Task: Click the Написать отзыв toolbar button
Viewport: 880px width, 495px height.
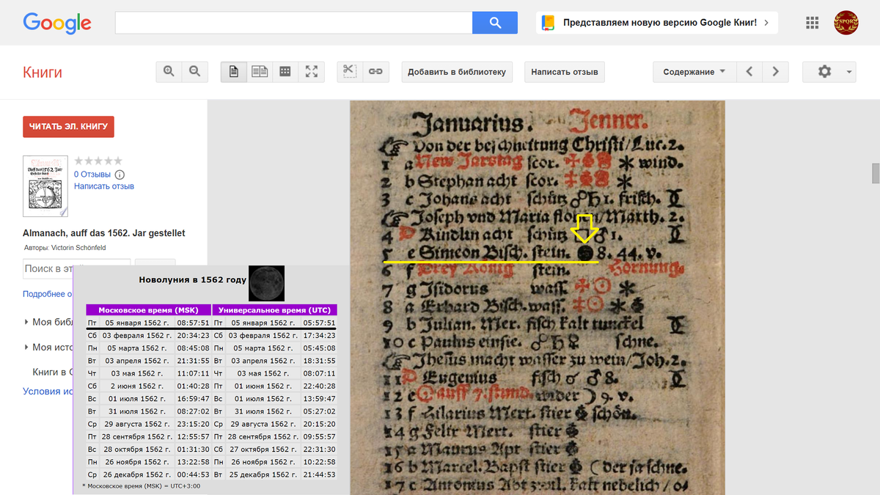Action: [565, 72]
